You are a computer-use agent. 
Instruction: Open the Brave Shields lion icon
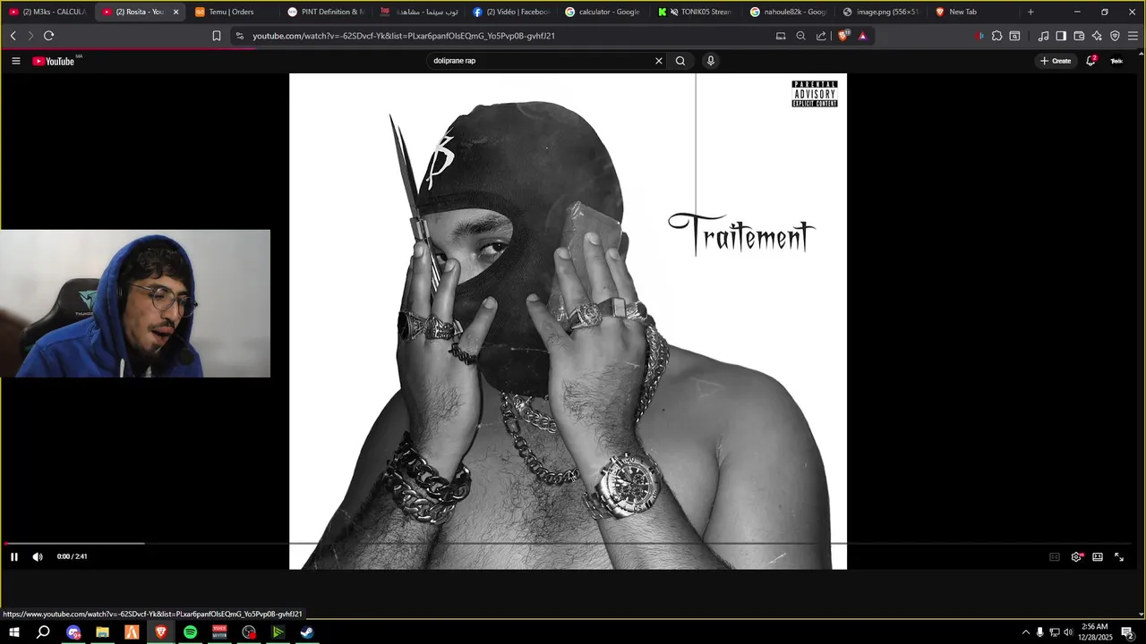(x=842, y=36)
